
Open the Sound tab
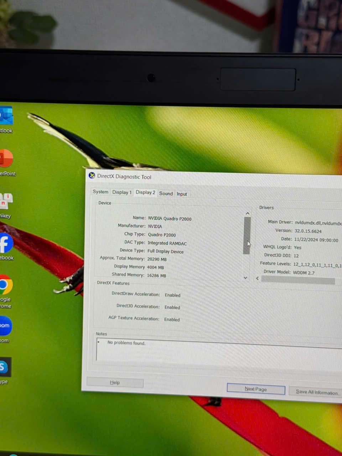coord(166,193)
